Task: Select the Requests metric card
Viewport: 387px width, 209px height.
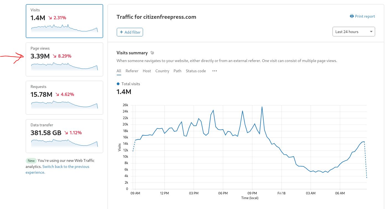Action: pyautogui.click(x=64, y=98)
